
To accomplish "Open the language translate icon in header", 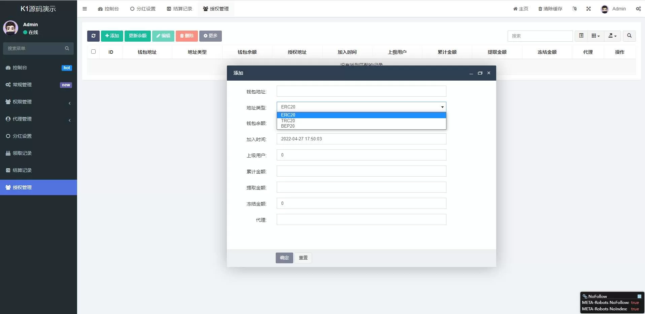I will point(575,9).
